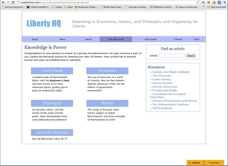Screen dimensions: 228x166
Task: Open the About nav tab
Action: (x=88, y=40)
